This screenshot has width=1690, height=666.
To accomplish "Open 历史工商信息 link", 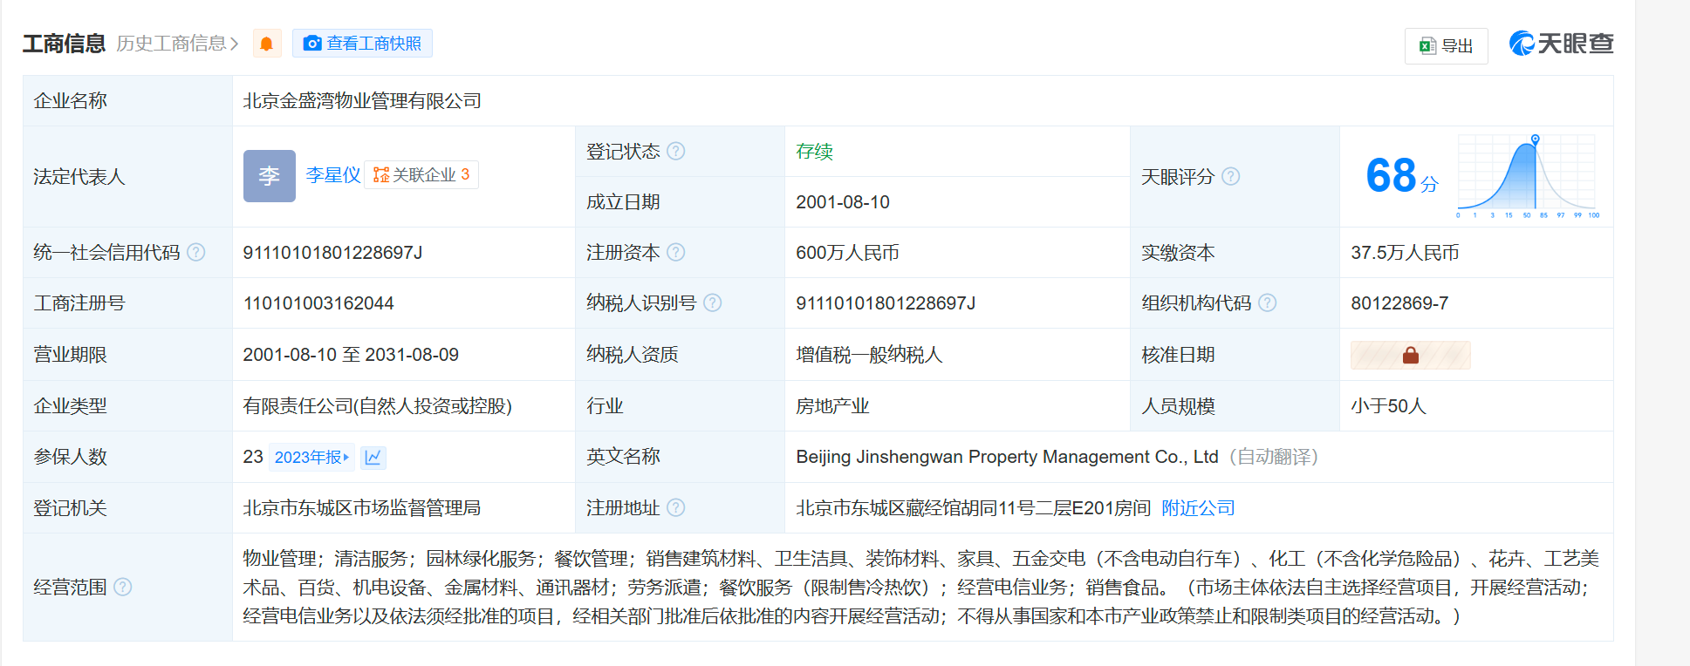I will pyautogui.click(x=177, y=44).
